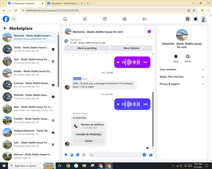Screen dimensions: 212x169
Task: Mute this conversation with the bell
Action: 176,57
